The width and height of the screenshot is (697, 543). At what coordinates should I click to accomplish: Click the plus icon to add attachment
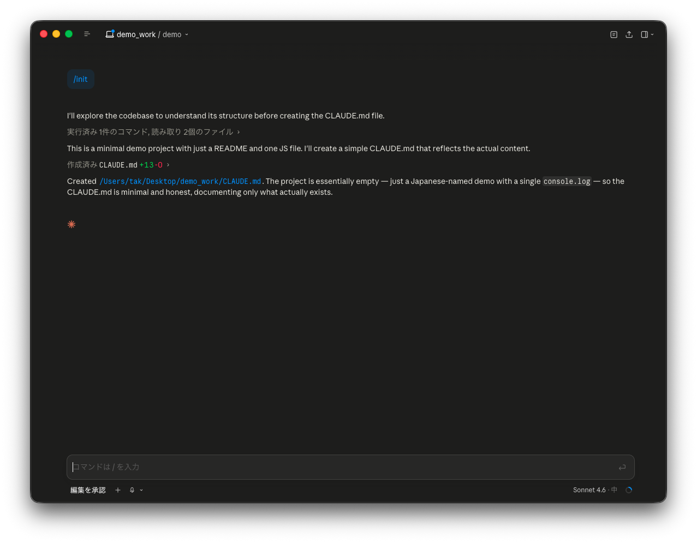[x=118, y=490]
